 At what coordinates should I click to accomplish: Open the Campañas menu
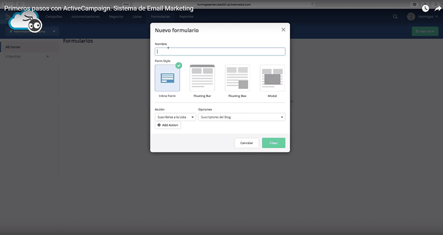click(x=54, y=17)
